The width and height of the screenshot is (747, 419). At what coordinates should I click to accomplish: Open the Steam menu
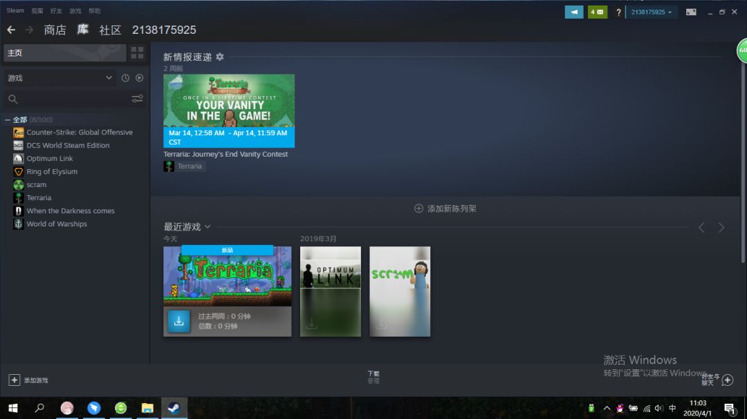15,10
